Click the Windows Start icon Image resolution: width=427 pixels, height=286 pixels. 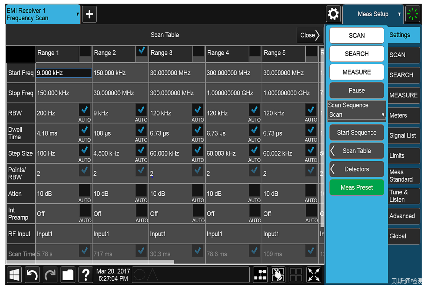(14, 275)
